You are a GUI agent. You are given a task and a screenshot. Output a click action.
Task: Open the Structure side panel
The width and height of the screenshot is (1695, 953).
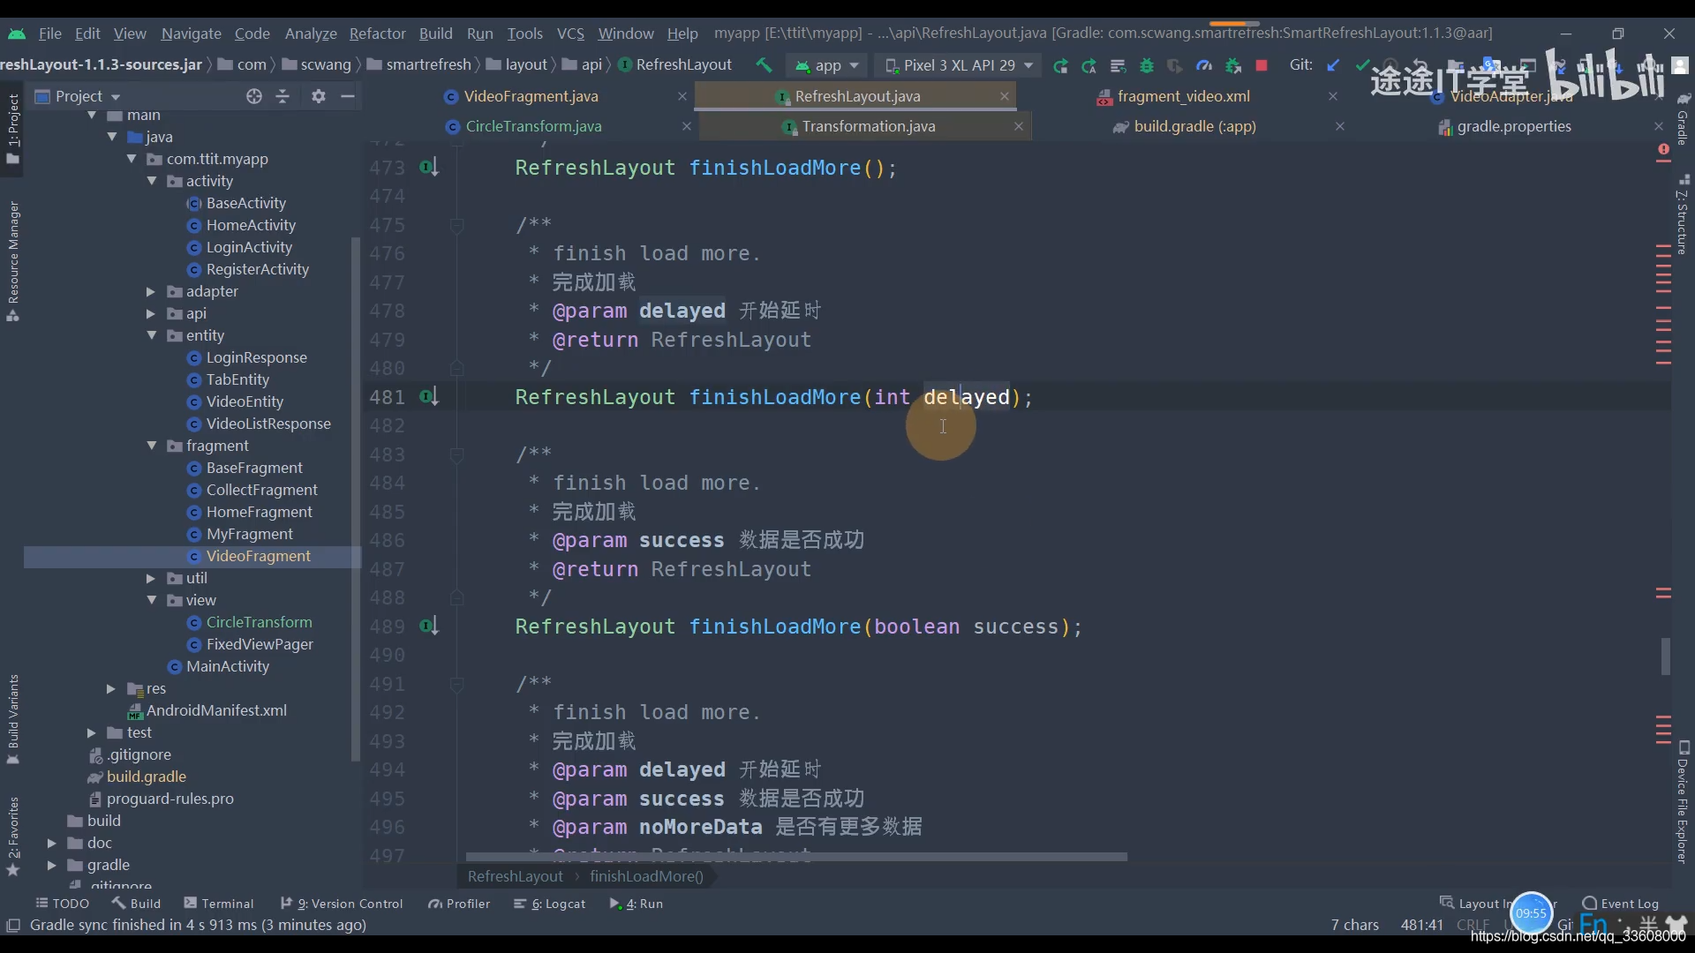[x=1683, y=214]
